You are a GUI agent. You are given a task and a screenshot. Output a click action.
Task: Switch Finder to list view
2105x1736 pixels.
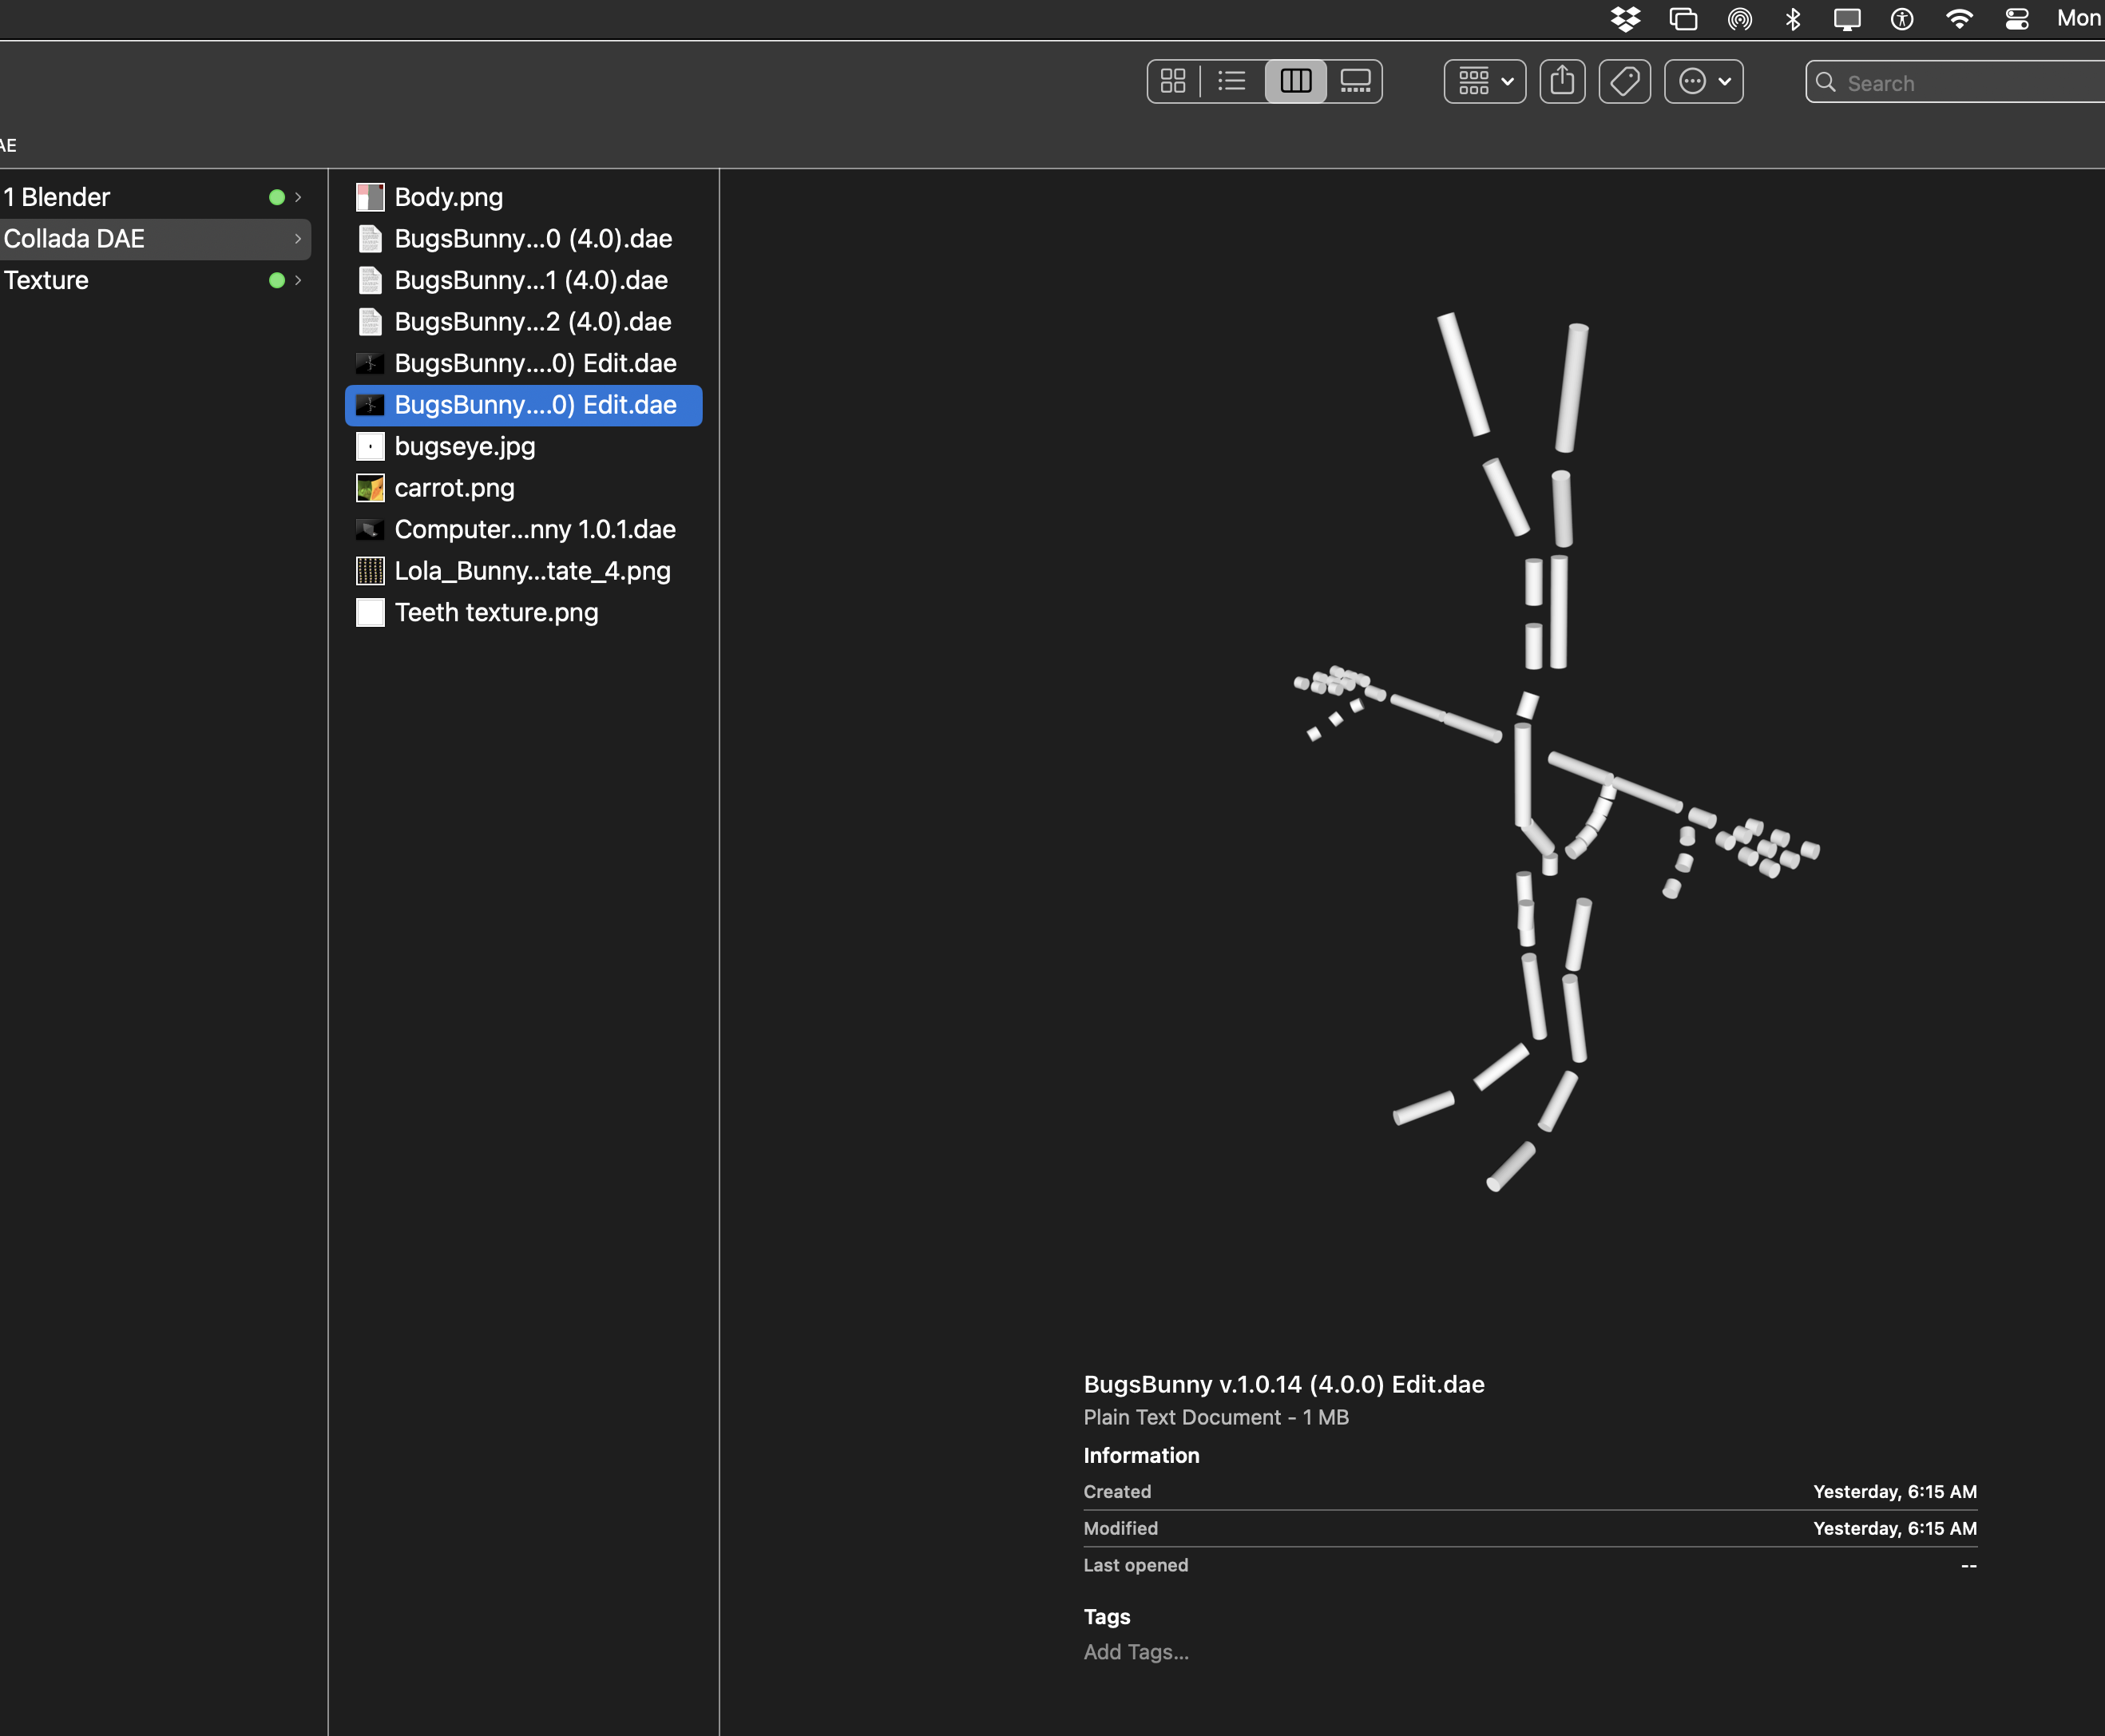(x=1232, y=81)
